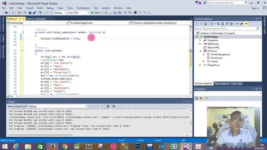Open the Analyze menu
Image resolution: width=267 pixels, height=150 pixels.
point(106,8)
